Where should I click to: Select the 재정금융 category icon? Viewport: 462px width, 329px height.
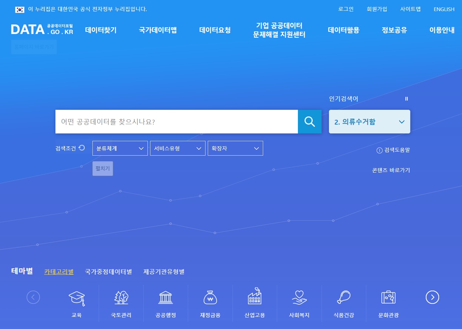tap(210, 303)
